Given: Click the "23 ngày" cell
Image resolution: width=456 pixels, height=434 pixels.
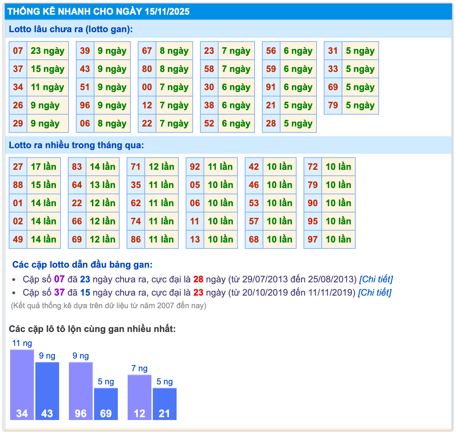Looking at the screenshot, I should tap(48, 51).
